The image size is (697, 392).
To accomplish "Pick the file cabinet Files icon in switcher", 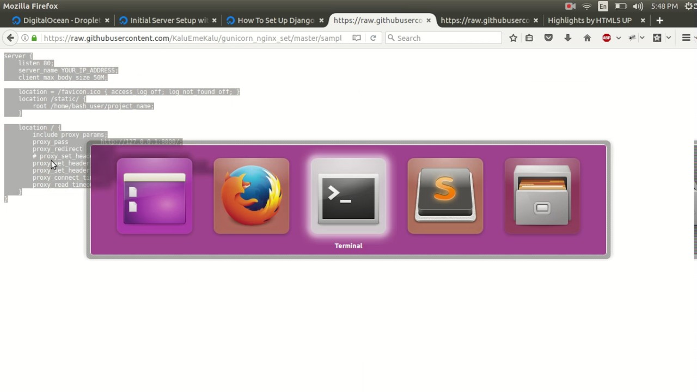I will coord(542,197).
